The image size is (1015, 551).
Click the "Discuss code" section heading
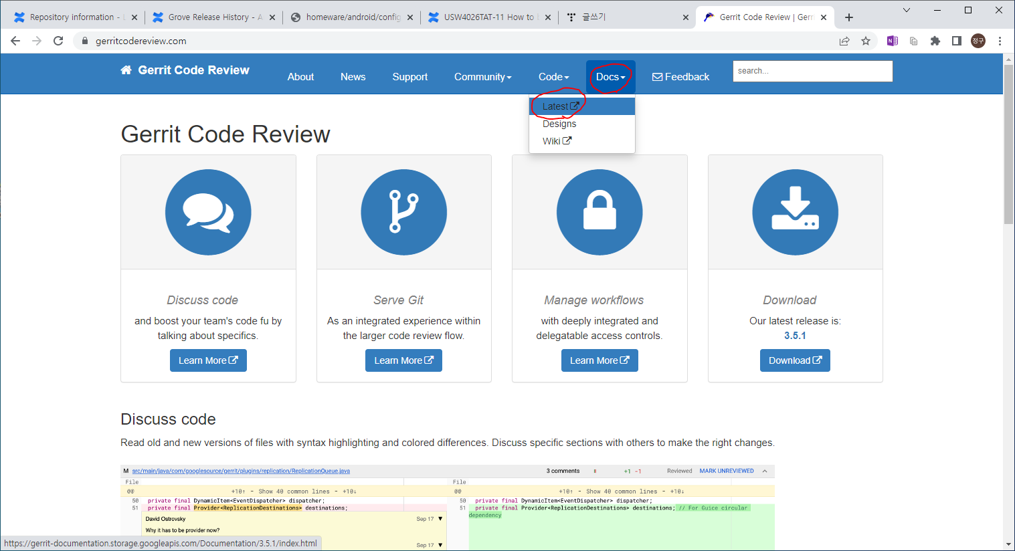click(x=168, y=419)
